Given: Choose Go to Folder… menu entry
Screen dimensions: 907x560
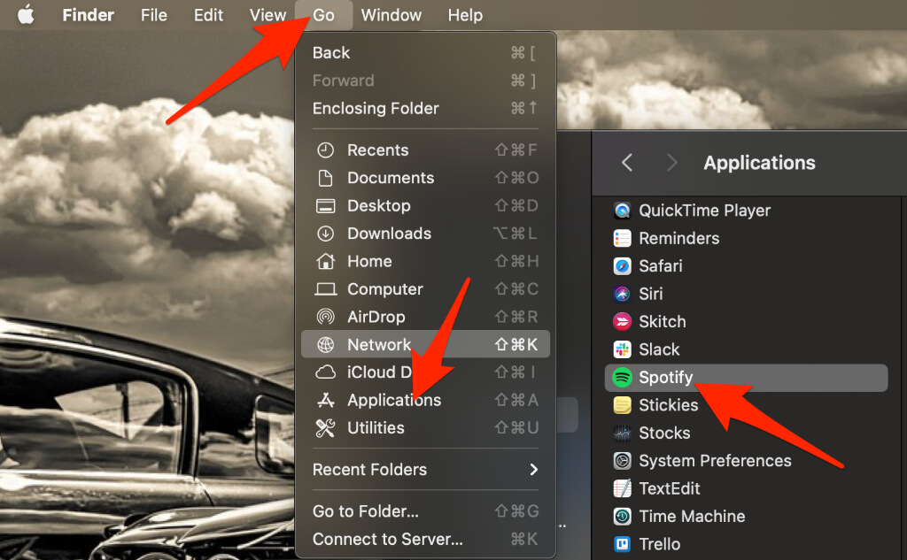Looking at the screenshot, I should 365,511.
